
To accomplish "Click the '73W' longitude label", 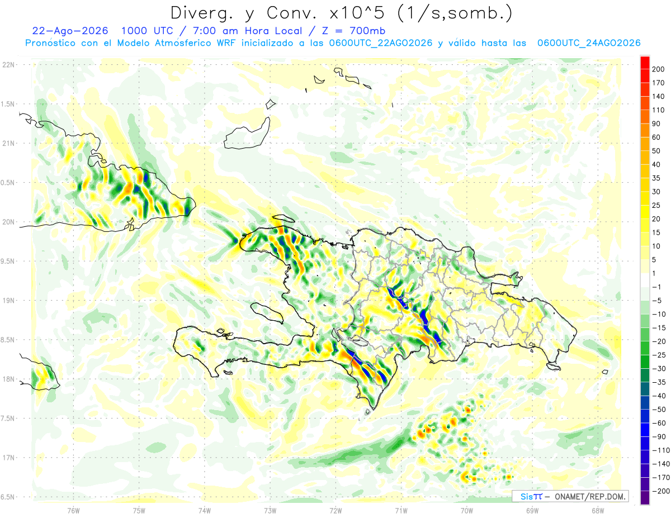I will [270, 510].
